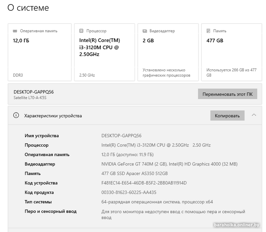Open the 12,0 ГБ RAM card
This screenshot has width=266, height=232.
pyautogui.click(x=40, y=52)
